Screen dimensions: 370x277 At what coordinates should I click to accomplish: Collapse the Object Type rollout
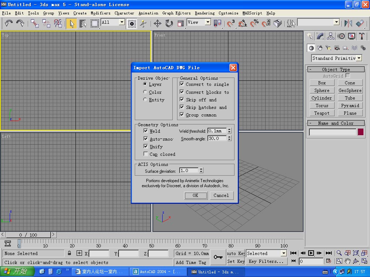tap(336, 70)
